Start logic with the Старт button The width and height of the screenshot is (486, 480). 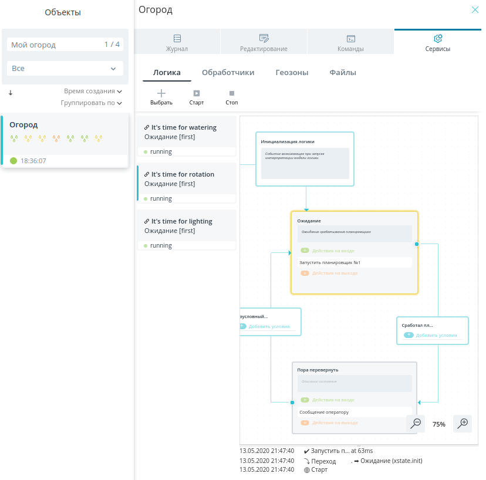(196, 97)
